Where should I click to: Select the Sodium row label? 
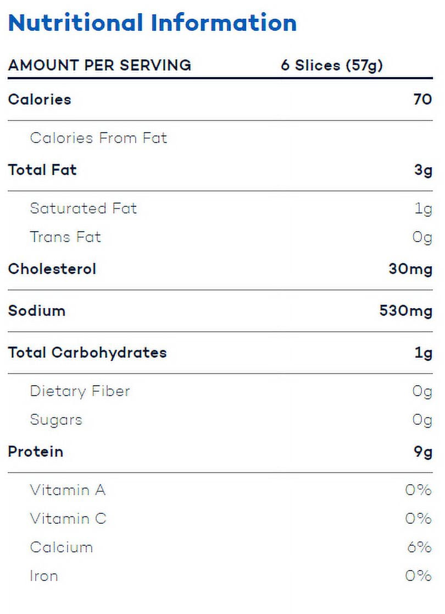[37, 311]
